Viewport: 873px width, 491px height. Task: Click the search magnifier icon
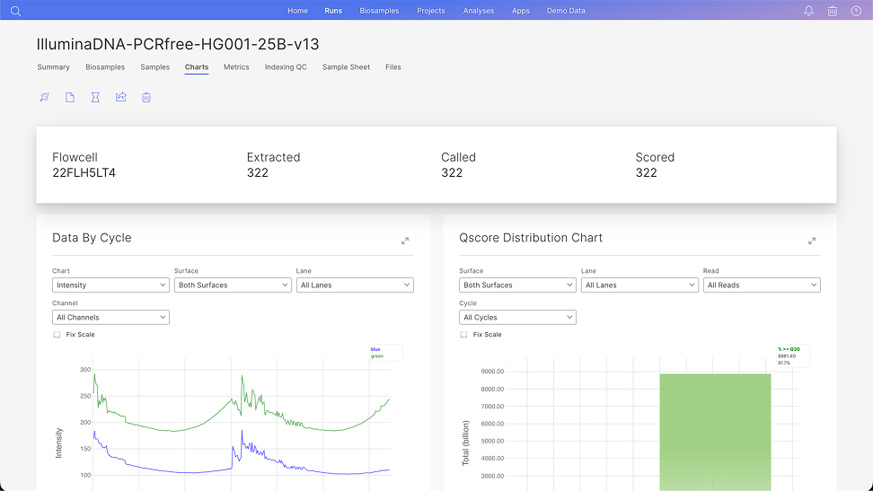coord(15,11)
